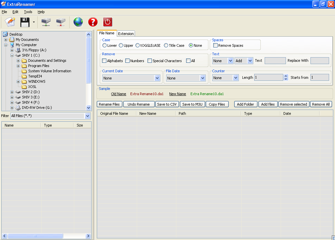Click the notepad and pencil toolbar icon
Screen dimensions: 335x240
[x=10, y=22]
